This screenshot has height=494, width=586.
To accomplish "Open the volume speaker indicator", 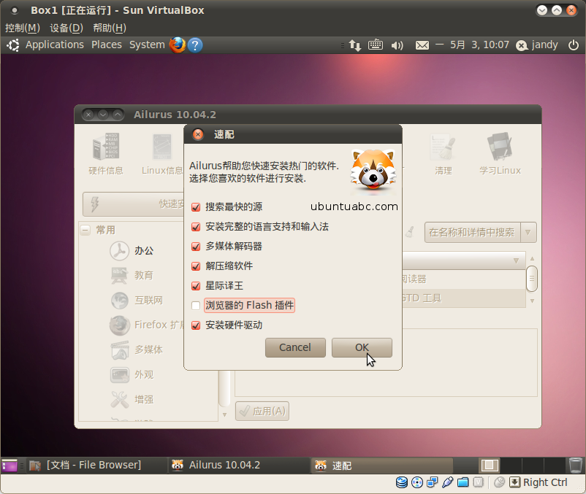I will 397,45.
